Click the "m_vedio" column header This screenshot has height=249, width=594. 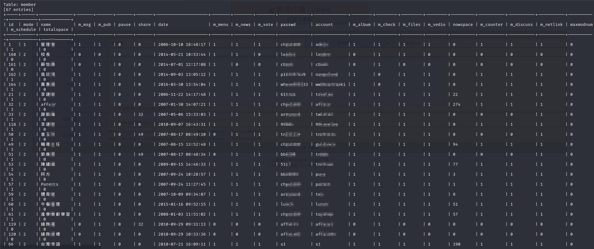coord(437,25)
